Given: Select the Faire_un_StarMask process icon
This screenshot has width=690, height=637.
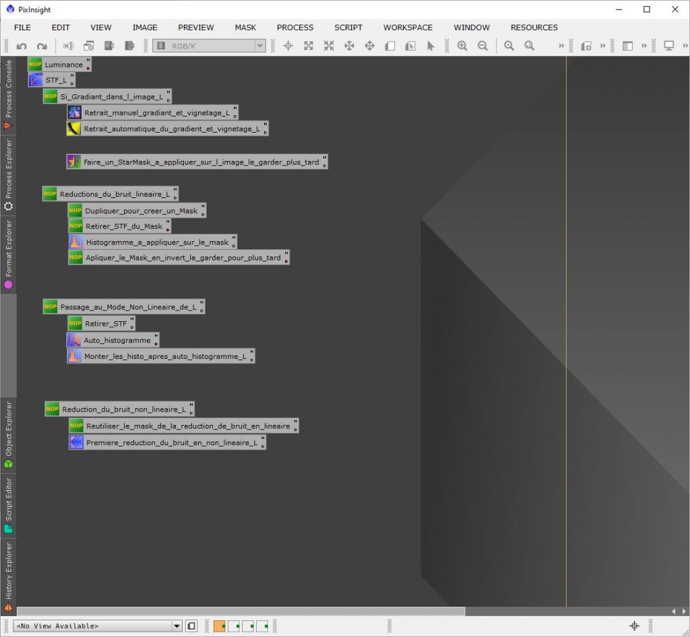Looking at the screenshot, I should pos(197,162).
